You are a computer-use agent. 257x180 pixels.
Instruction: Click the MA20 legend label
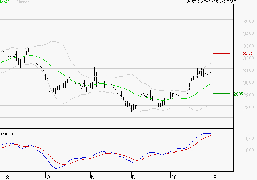pyautogui.click(x=5, y=2)
